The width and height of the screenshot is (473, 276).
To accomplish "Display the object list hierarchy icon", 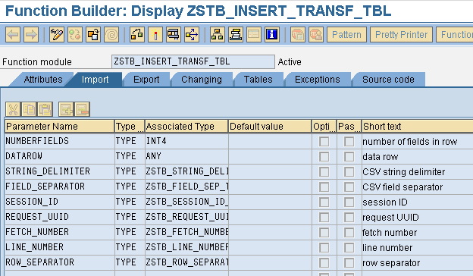I will coord(218,34).
